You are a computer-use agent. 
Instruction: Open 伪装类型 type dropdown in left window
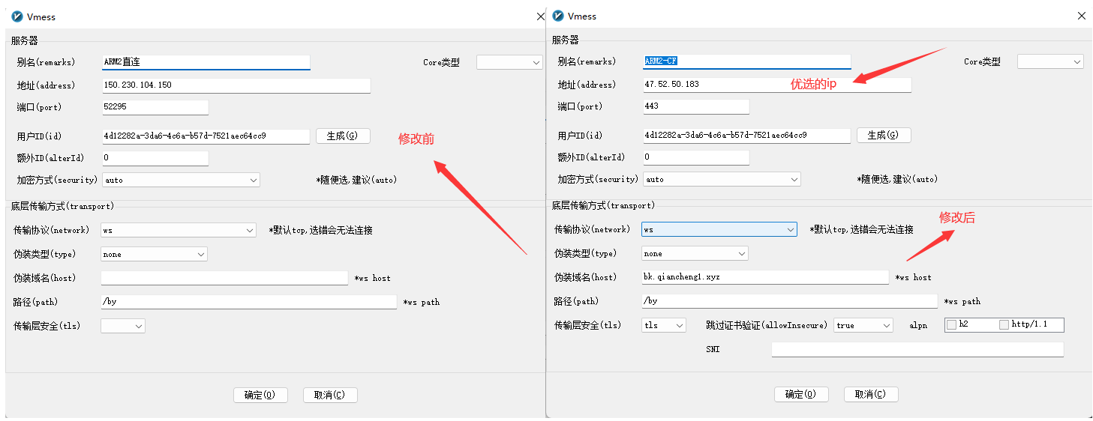coord(154,254)
